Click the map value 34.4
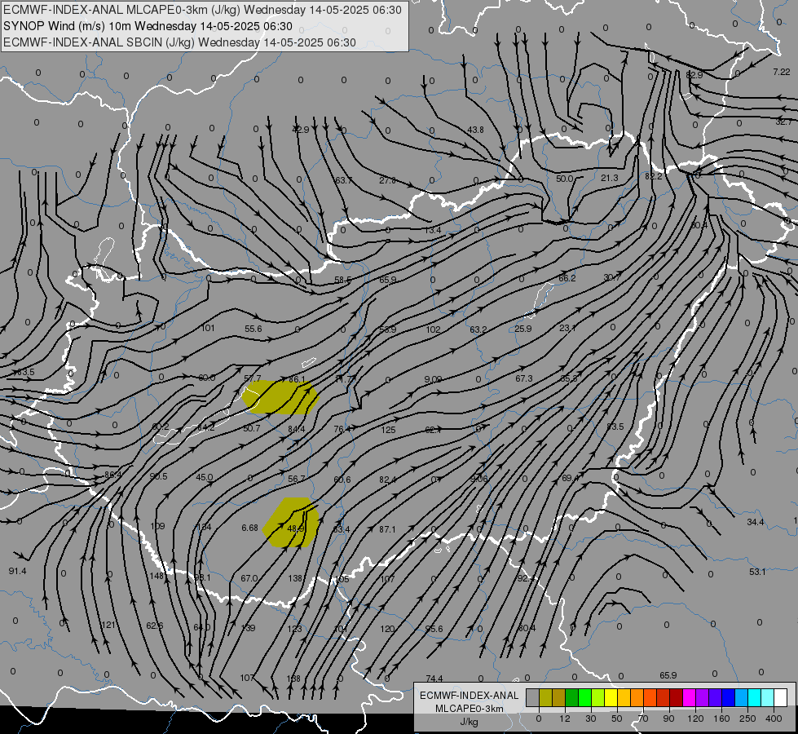 click(x=756, y=522)
